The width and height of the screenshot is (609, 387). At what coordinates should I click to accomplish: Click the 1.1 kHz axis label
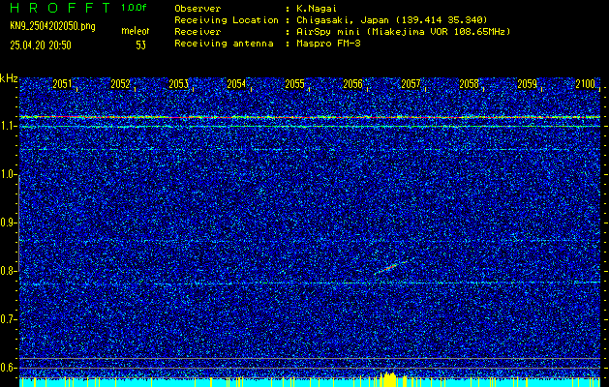pyautogui.click(x=7, y=126)
